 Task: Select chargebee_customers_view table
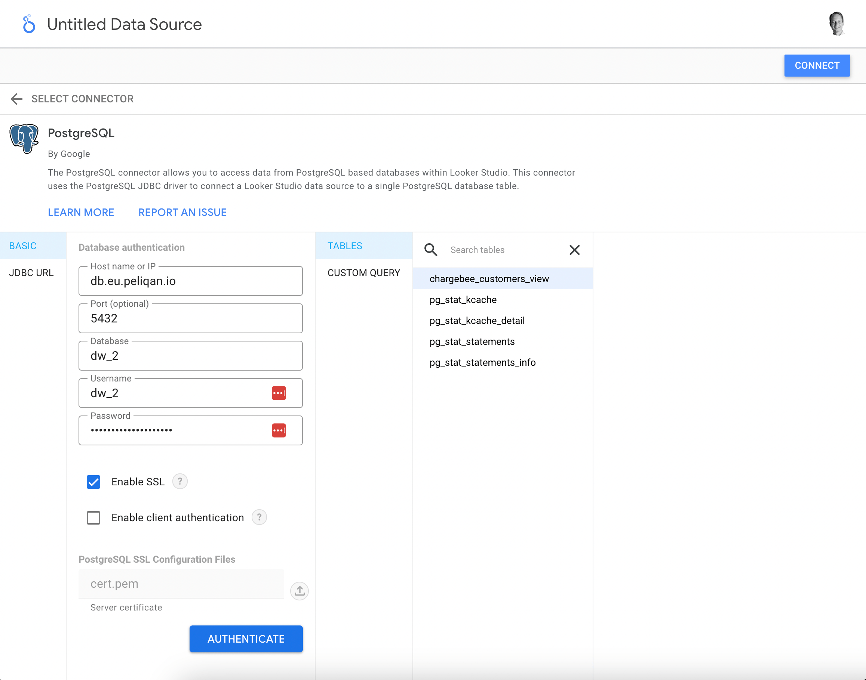point(503,279)
